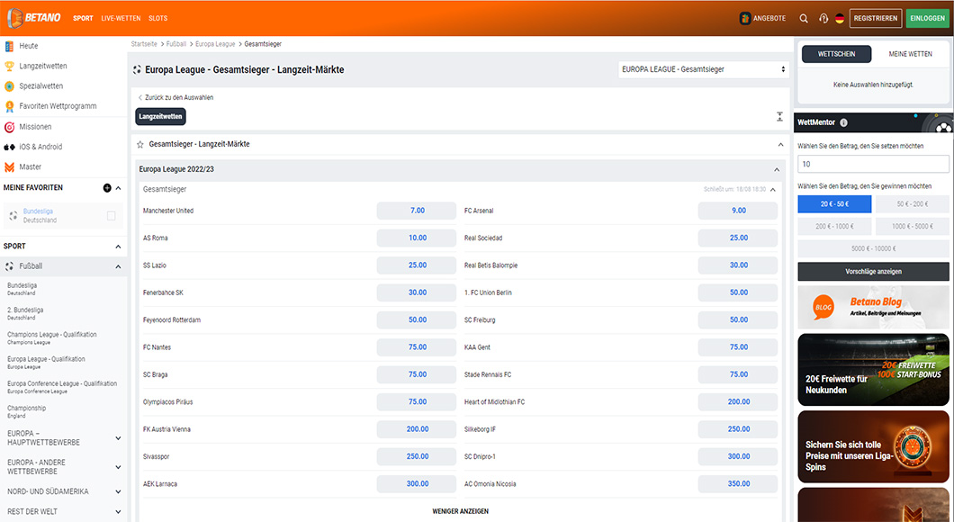Open the Liga-Spins promotion banner
This screenshot has width=954, height=522.
[873, 446]
